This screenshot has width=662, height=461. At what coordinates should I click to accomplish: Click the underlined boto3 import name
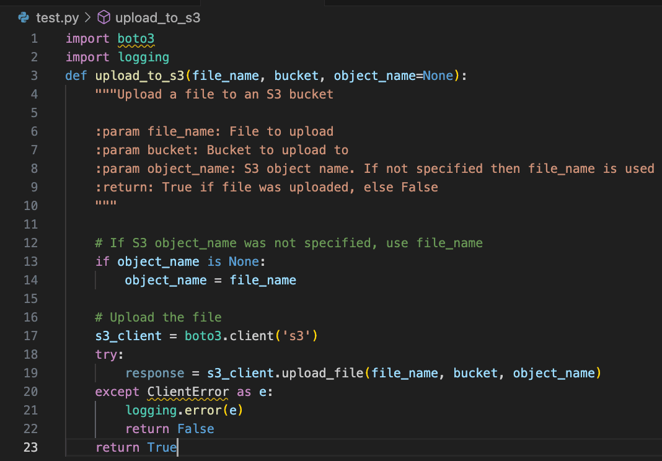(136, 38)
